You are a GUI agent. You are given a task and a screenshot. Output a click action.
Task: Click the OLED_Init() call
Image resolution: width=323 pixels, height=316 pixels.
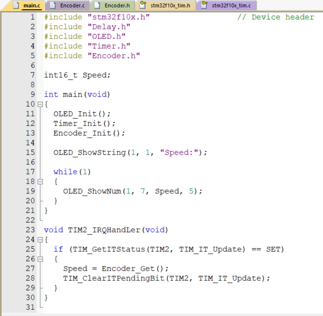coord(82,114)
